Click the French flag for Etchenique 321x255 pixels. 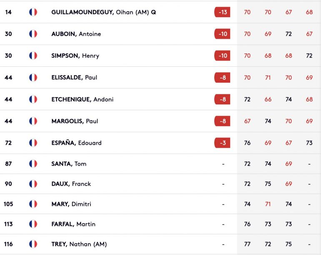(x=33, y=99)
